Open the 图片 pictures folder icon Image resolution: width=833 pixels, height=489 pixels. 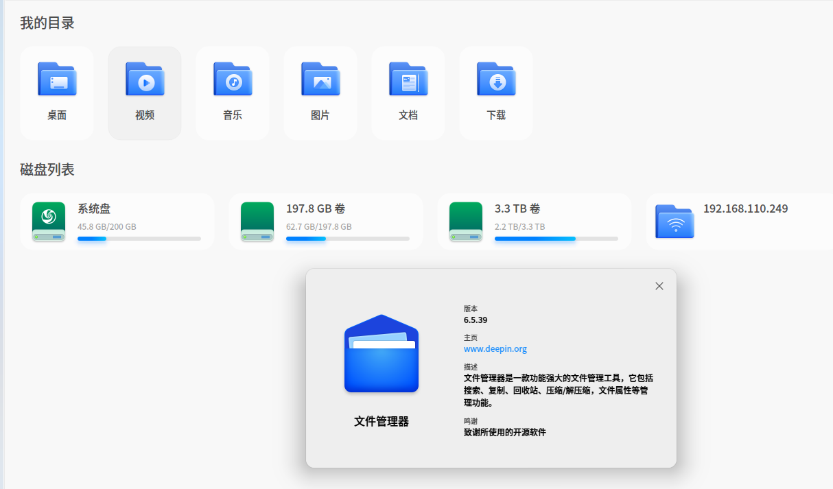click(x=320, y=79)
